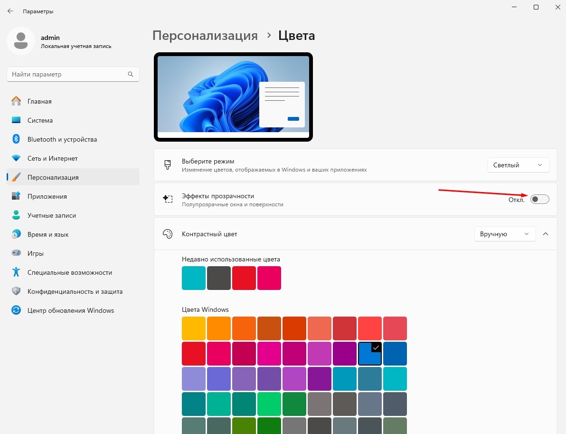Click the shield icon for Конфиденциальность
The image size is (566, 434).
point(16,291)
